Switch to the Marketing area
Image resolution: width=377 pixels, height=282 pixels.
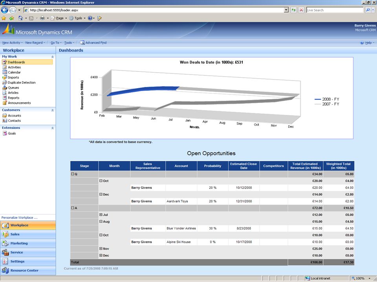(x=28, y=243)
